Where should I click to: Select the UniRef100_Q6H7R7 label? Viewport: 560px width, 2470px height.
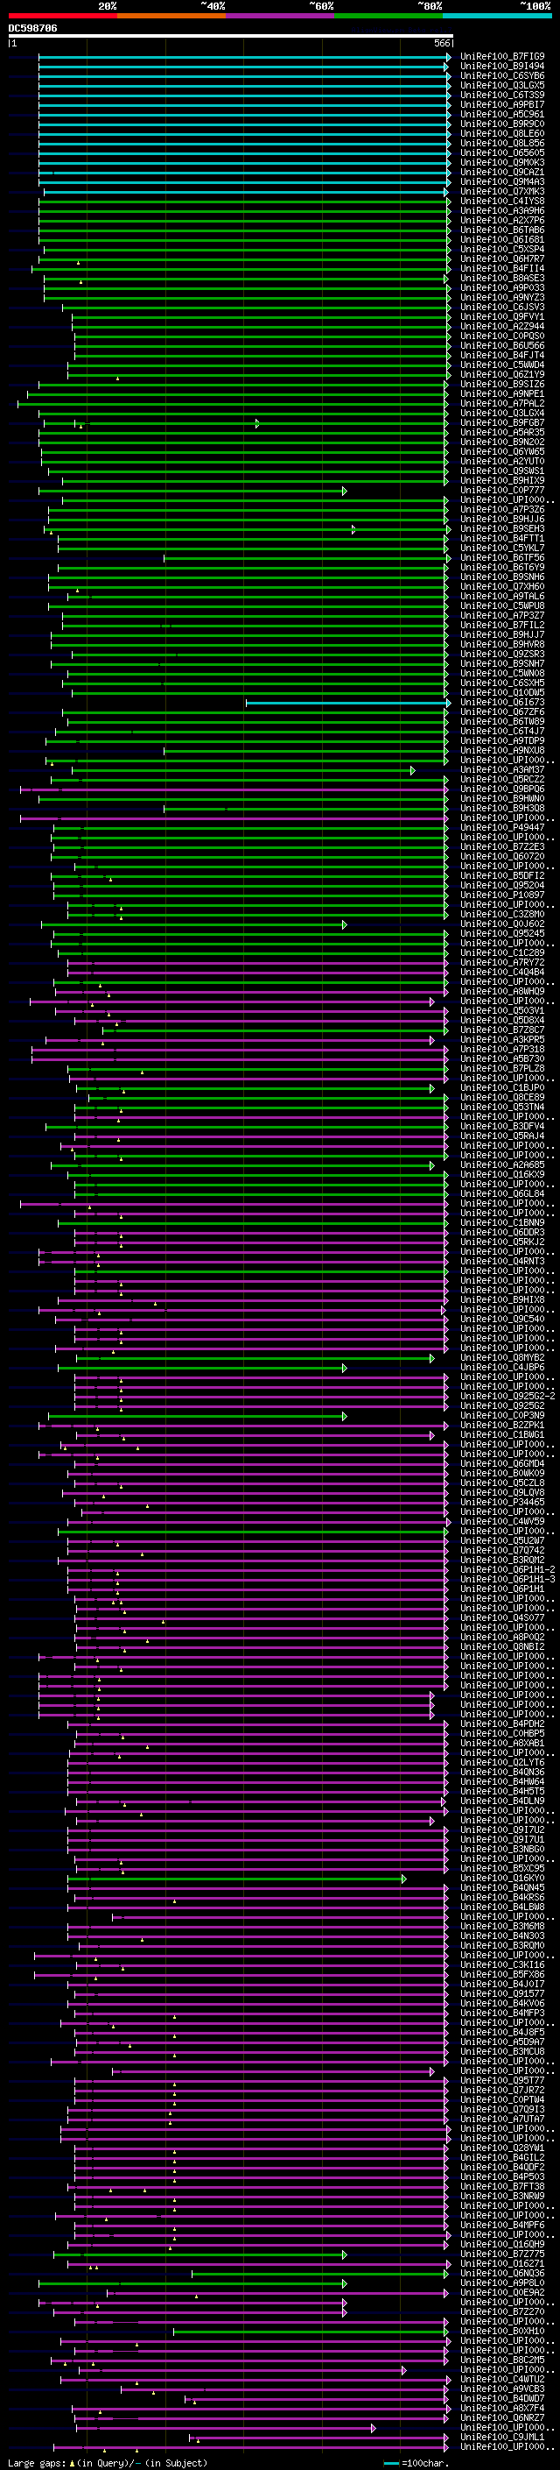[502, 258]
